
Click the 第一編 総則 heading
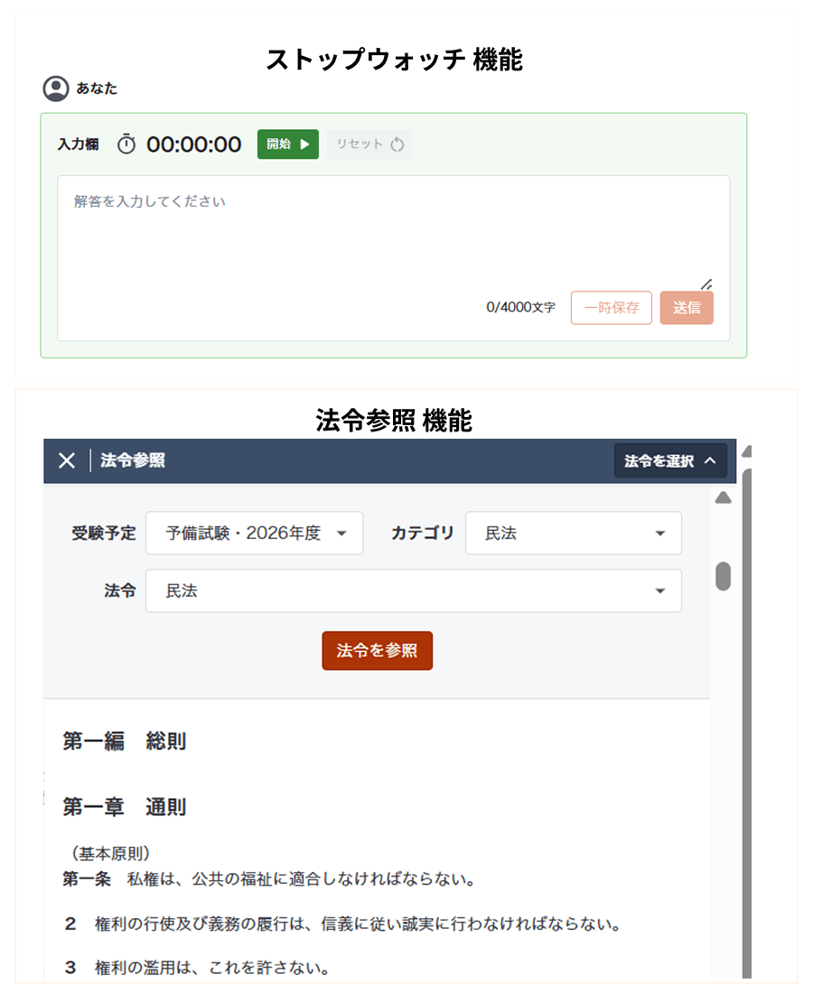[x=125, y=741]
